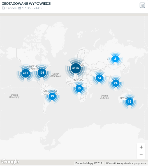
Task: Click the 17.05 - 24.05 date range
Action: click(32, 8)
